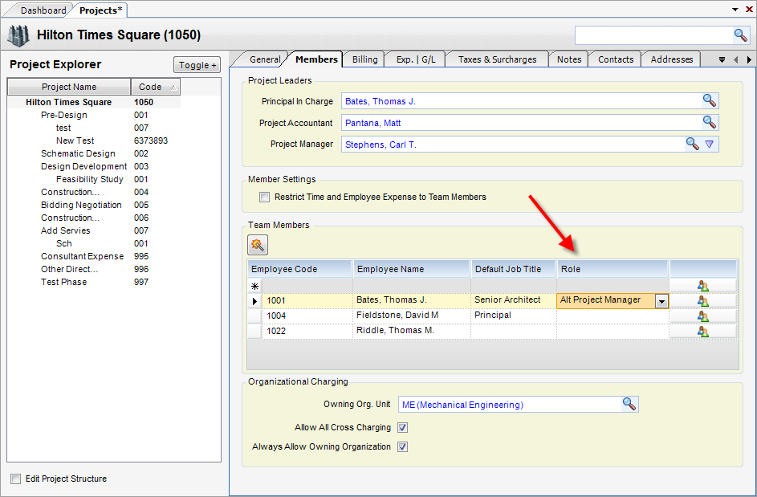Image resolution: width=757 pixels, height=497 pixels.
Task: Click people icon in new row
Action: tap(703, 286)
